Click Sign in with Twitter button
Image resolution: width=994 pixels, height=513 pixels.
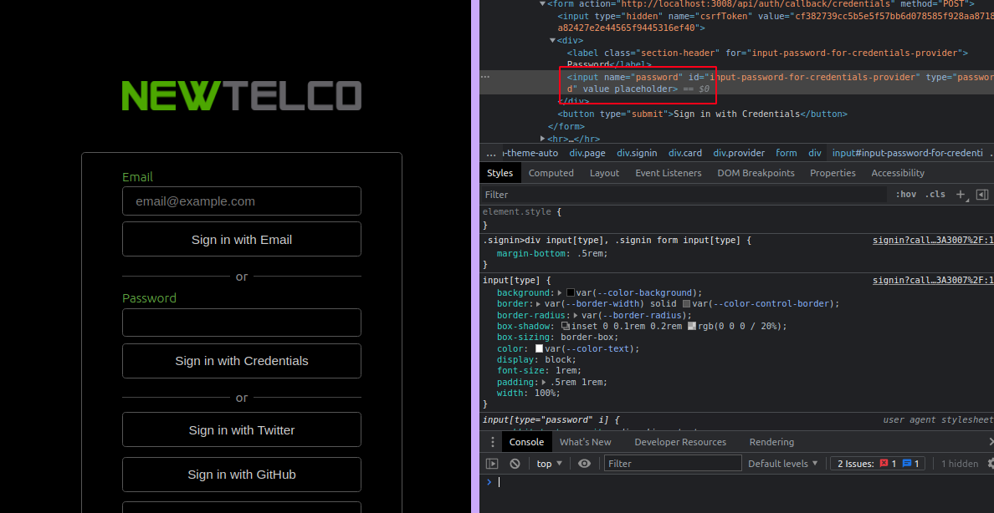(x=242, y=430)
